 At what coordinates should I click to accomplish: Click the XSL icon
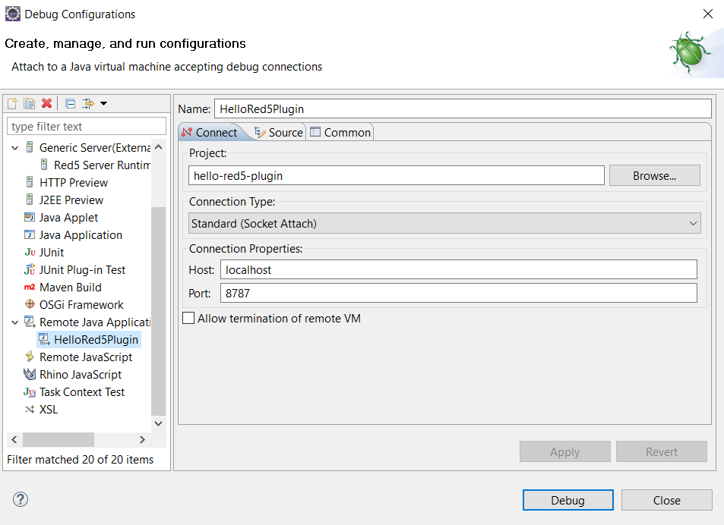tap(30, 410)
